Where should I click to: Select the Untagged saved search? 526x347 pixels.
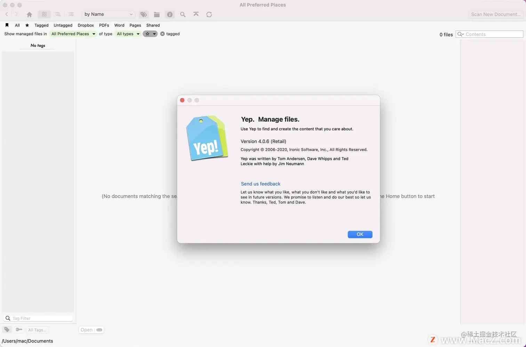point(63,25)
